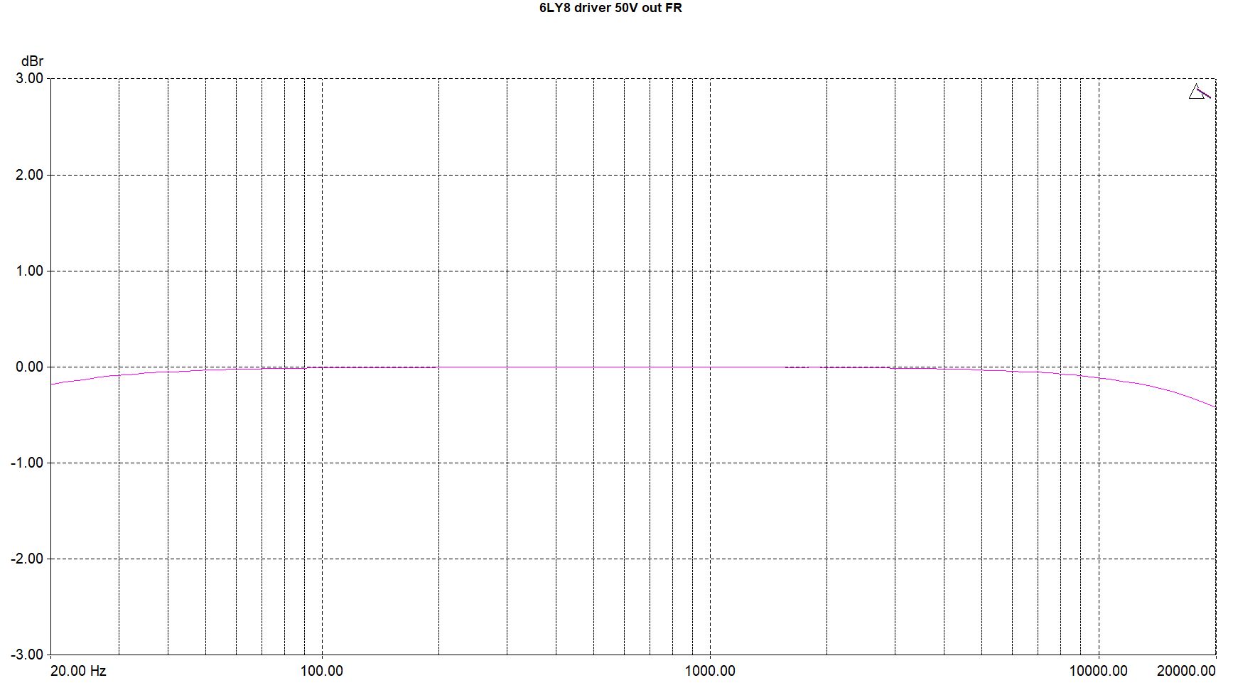1260x700 pixels.
Task: Click the short magenta legend line beside triangle
Action: click(1206, 93)
